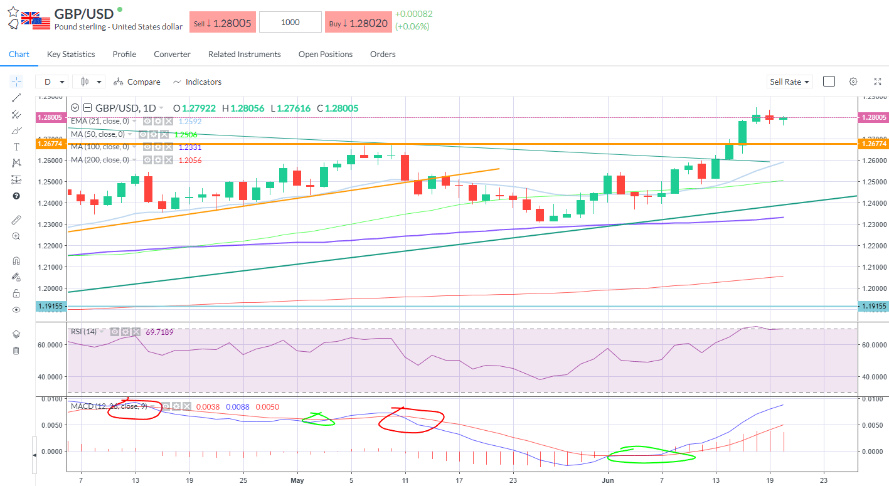The width and height of the screenshot is (889, 486).
Task: Toggle magnet mode in the sidebar
Action: [16, 261]
